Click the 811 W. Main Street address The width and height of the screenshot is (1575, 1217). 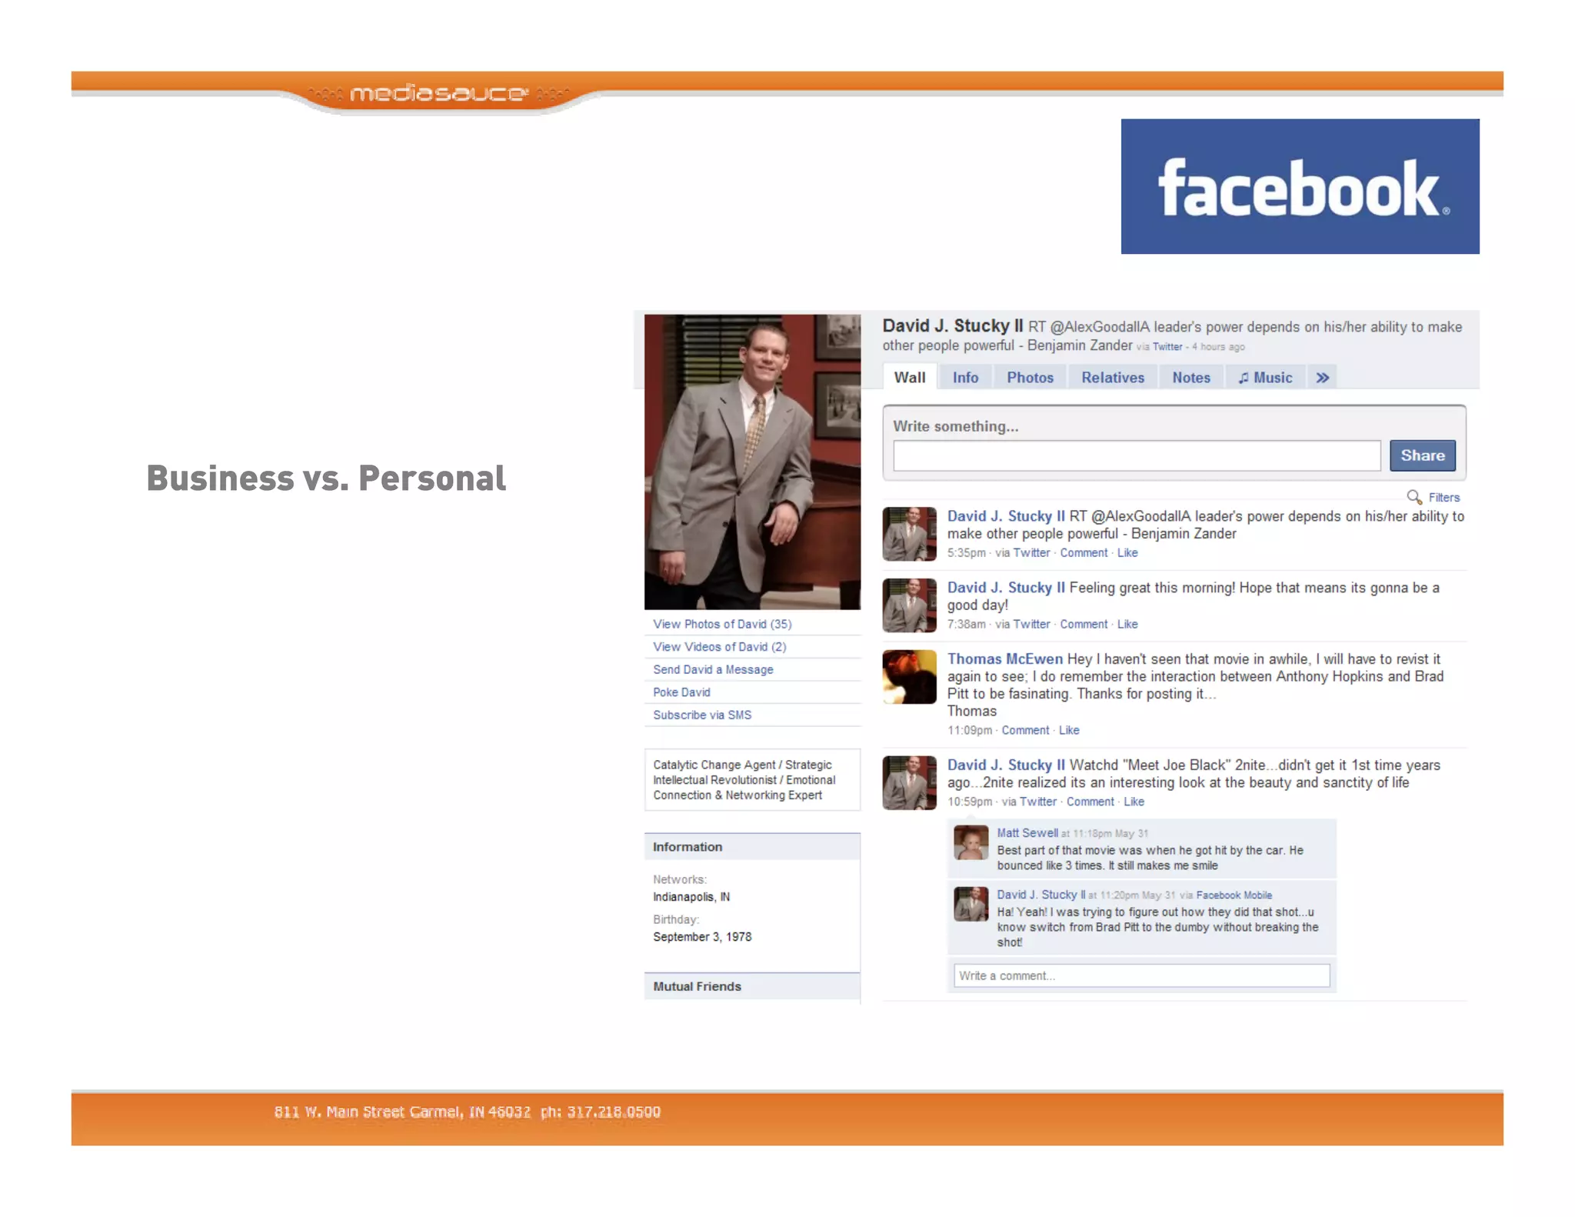(402, 1112)
